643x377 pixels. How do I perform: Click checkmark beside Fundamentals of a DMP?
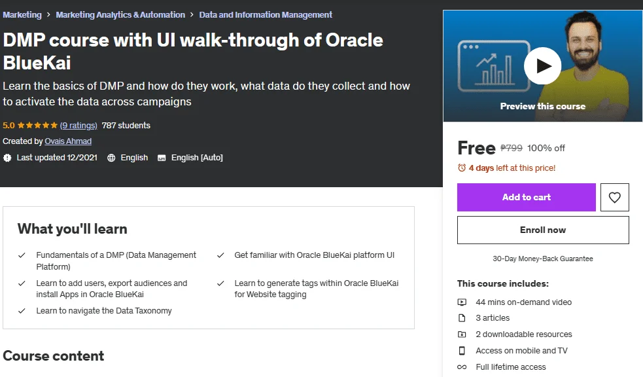(x=22, y=255)
